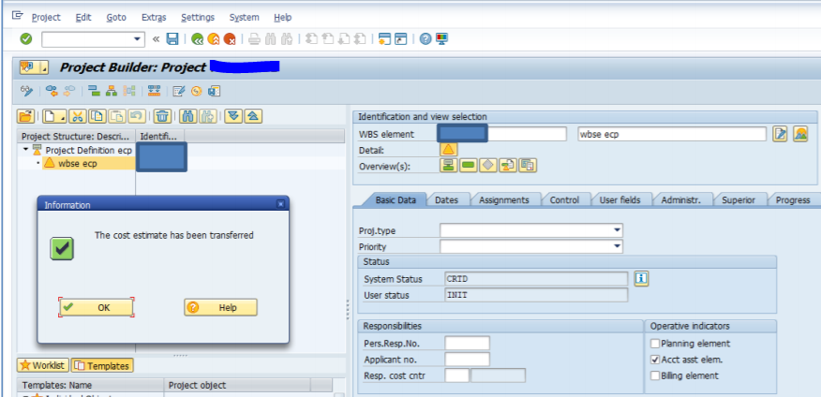Open the Proj.type dropdown
The image size is (821, 397).
(618, 230)
